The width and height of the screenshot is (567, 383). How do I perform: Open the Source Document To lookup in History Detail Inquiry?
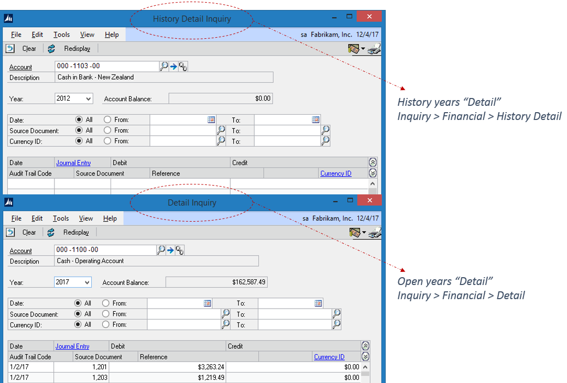[325, 130]
